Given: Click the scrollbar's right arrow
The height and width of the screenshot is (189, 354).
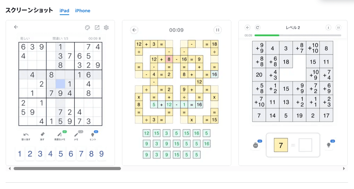Looking at the screenshot, I should (344, 168).
